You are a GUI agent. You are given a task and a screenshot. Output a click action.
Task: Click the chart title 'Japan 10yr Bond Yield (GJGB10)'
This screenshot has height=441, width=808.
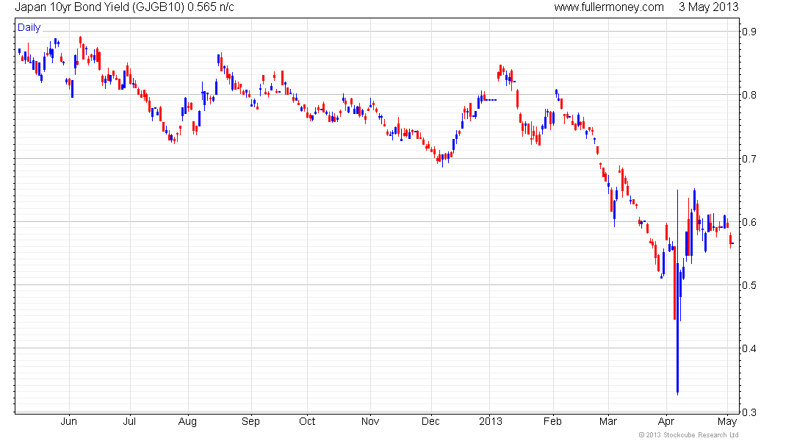[x=100, y=7]
